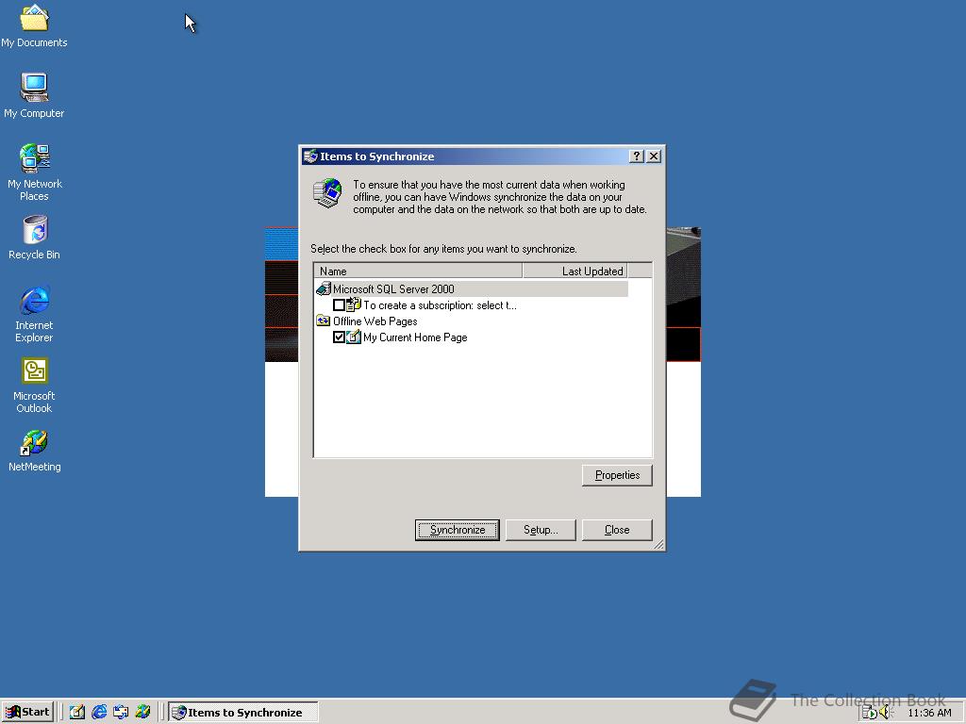Click the Items to Synchronize title bar icon

310,156
